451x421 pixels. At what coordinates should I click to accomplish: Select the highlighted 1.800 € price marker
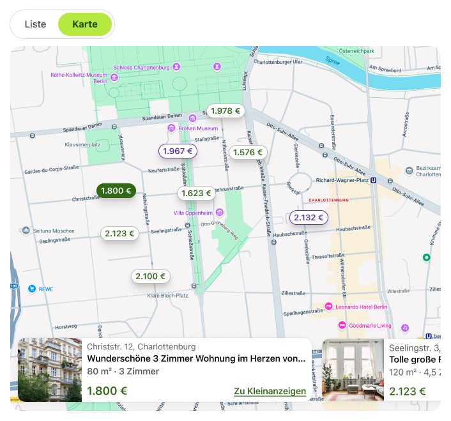(116, 190)
